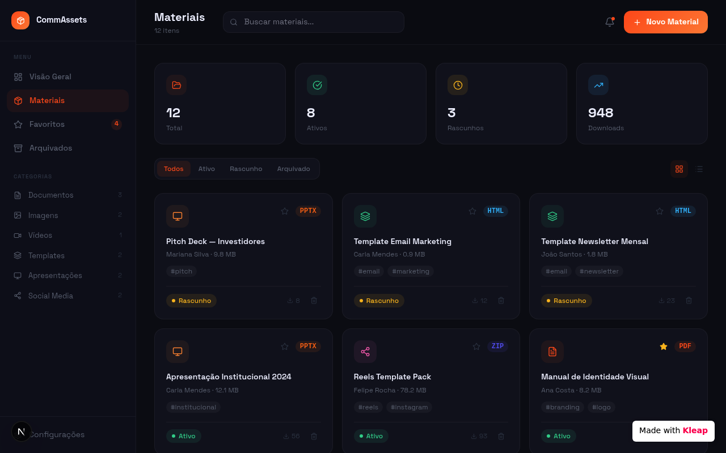Download Pitch Deck with 8 downloads
Viewport: 726px width, 453px height.
coord(294,301)
